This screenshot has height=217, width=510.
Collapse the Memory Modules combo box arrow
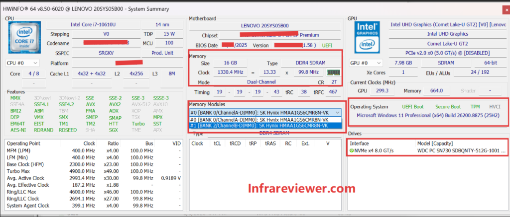pos(338,112)
